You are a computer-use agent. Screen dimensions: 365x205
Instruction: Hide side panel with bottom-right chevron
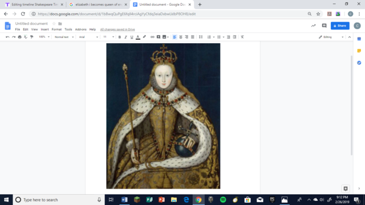(x=359, y=188)
